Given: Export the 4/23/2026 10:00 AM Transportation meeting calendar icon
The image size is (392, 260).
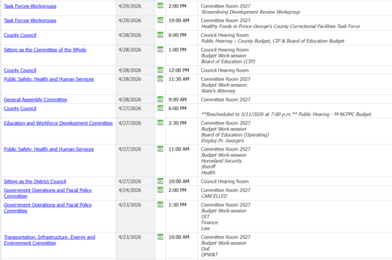Looking at the screenshot, I should click(x=161, y=237).
